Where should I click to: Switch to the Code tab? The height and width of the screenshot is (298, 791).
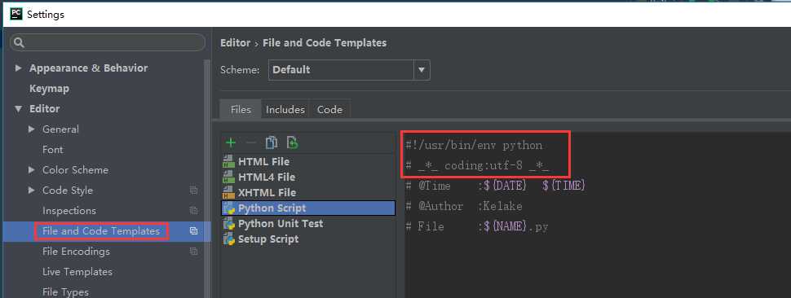[330, 110]
